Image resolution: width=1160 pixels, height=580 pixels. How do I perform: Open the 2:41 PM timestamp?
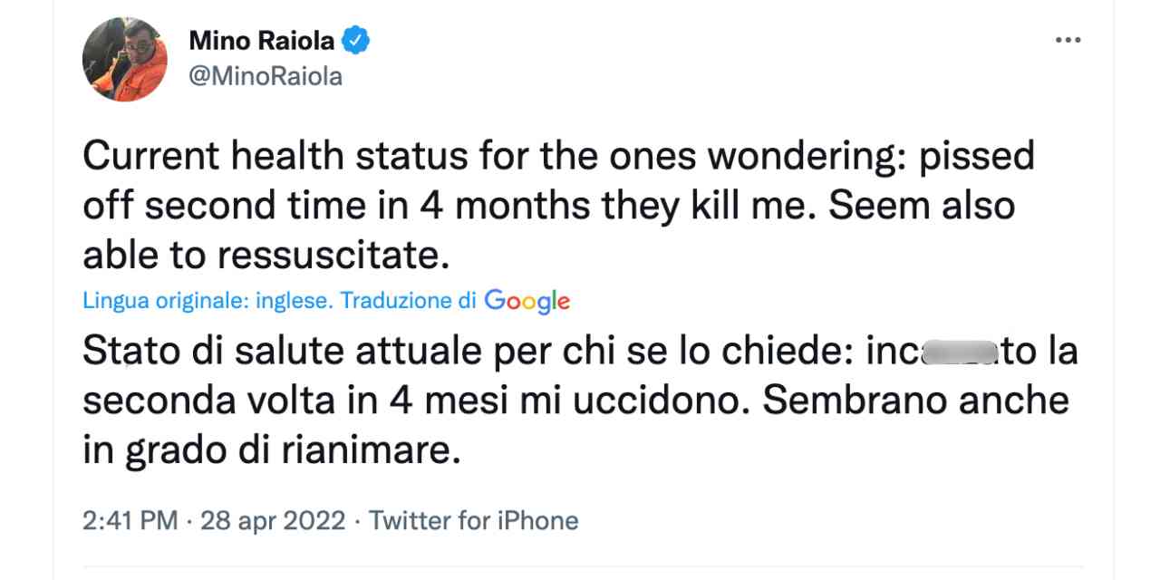click(x=130, y=521)
